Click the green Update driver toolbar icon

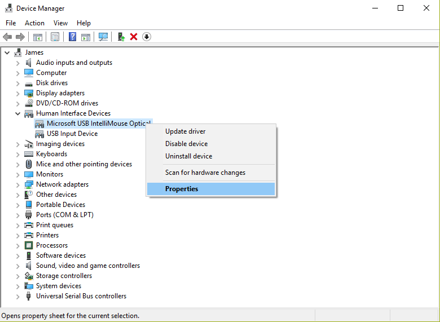[121, 37]
